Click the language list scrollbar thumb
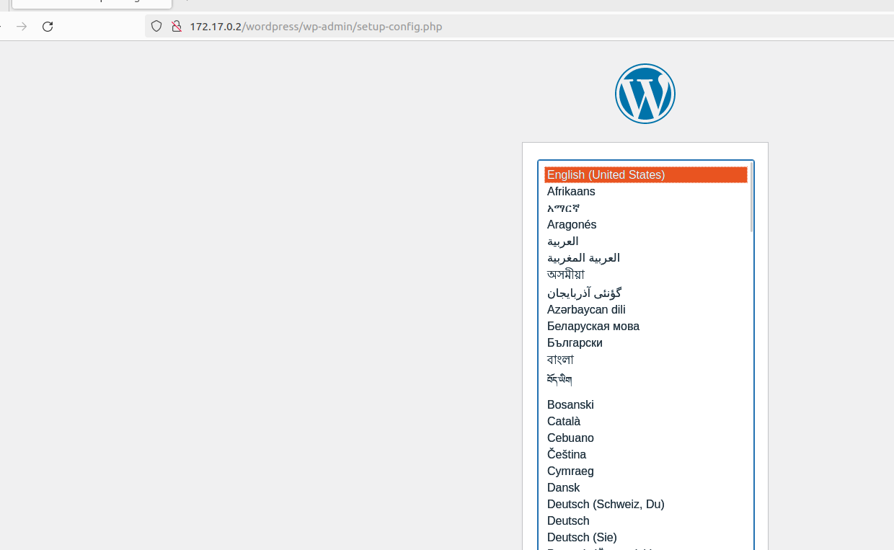The width and height of the screenshot is (894, 550). (x=751, y=197)
